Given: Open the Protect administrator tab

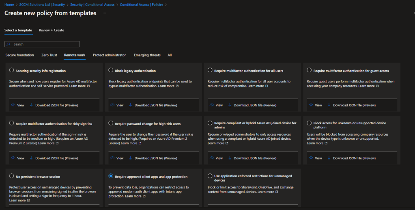Looking at the screenshot, I should (x=109, y=55).
